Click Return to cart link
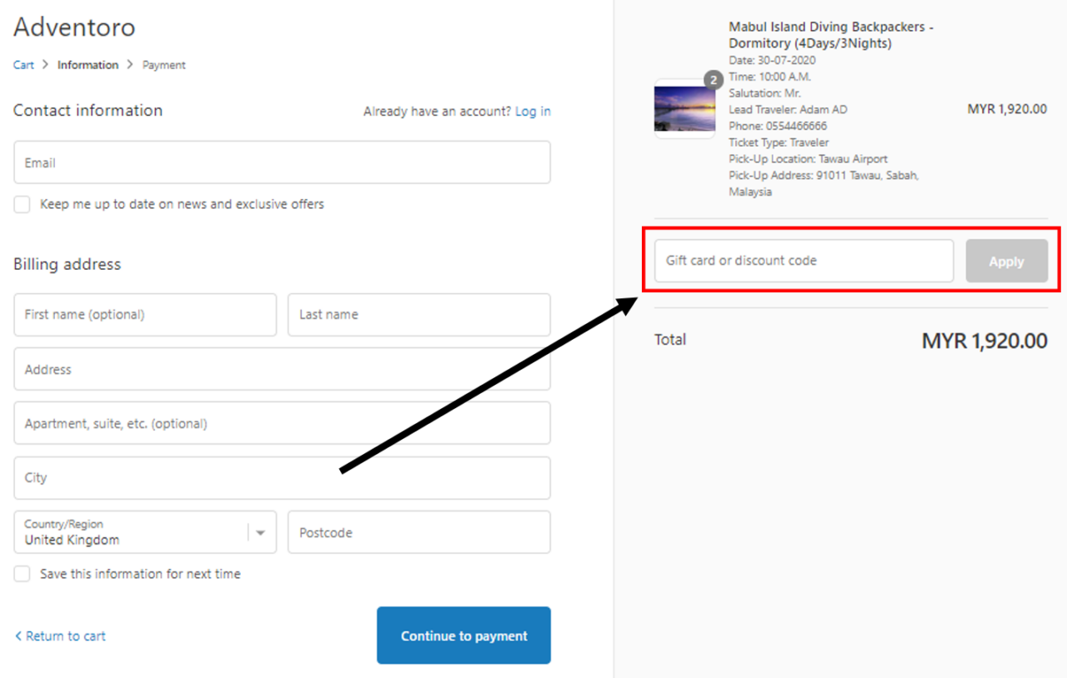Image resolution: width=1067 pixels, height=678 pixels. (60, 636)
